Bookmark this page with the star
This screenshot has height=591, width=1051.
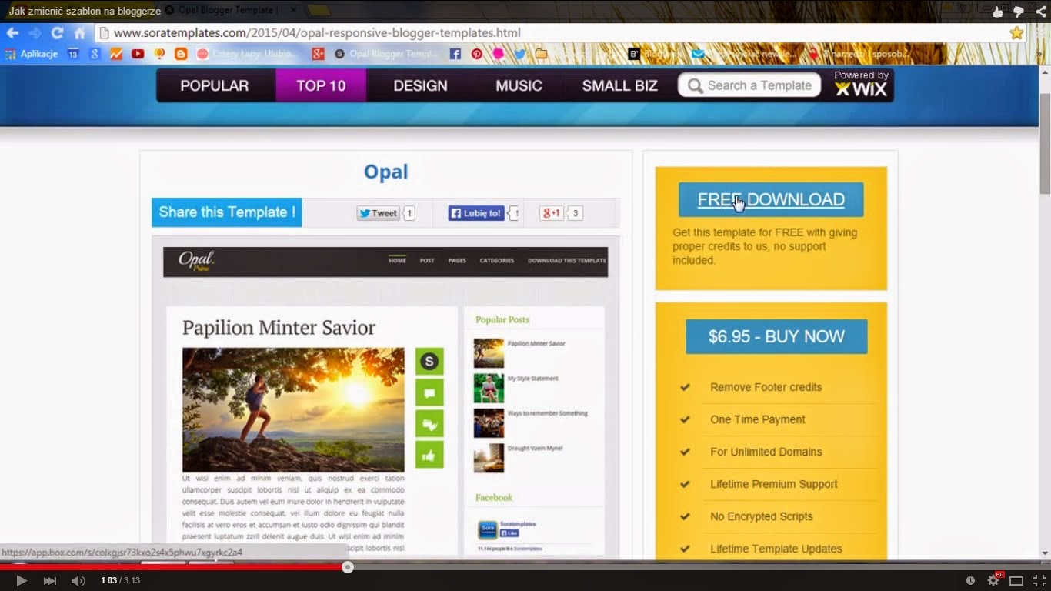tap(1016, 33)
